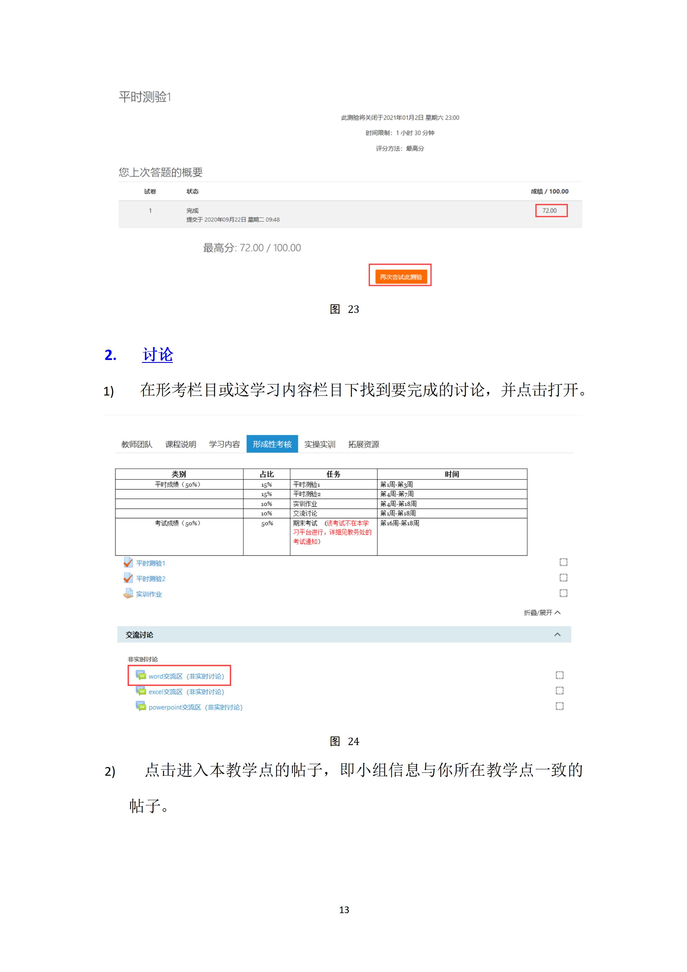Click the 期末考试 task cell

coord(333,536)
